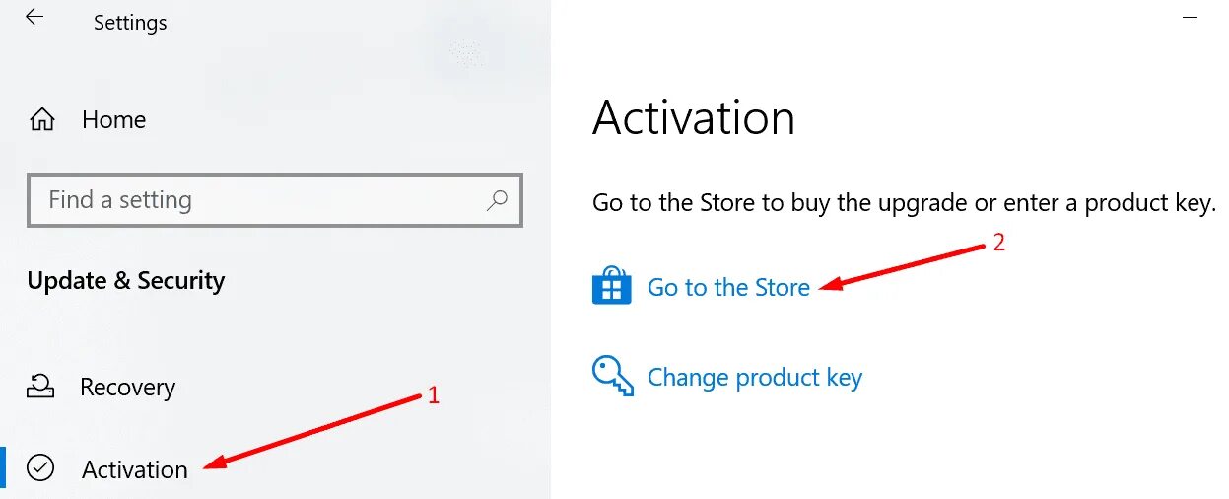Click the Home house icon

point(42,120)
